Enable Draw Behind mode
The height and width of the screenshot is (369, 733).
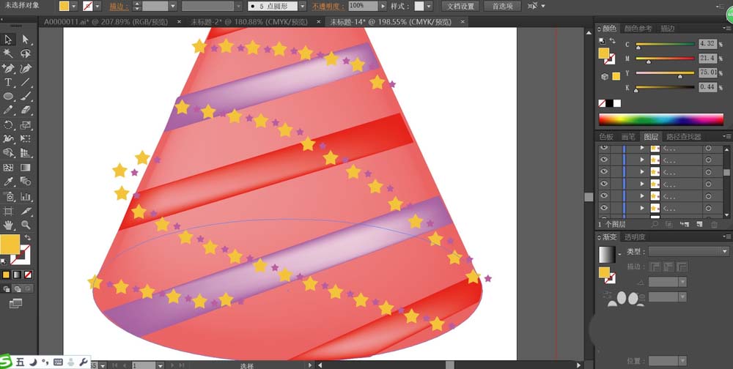[x=18, y=289]
